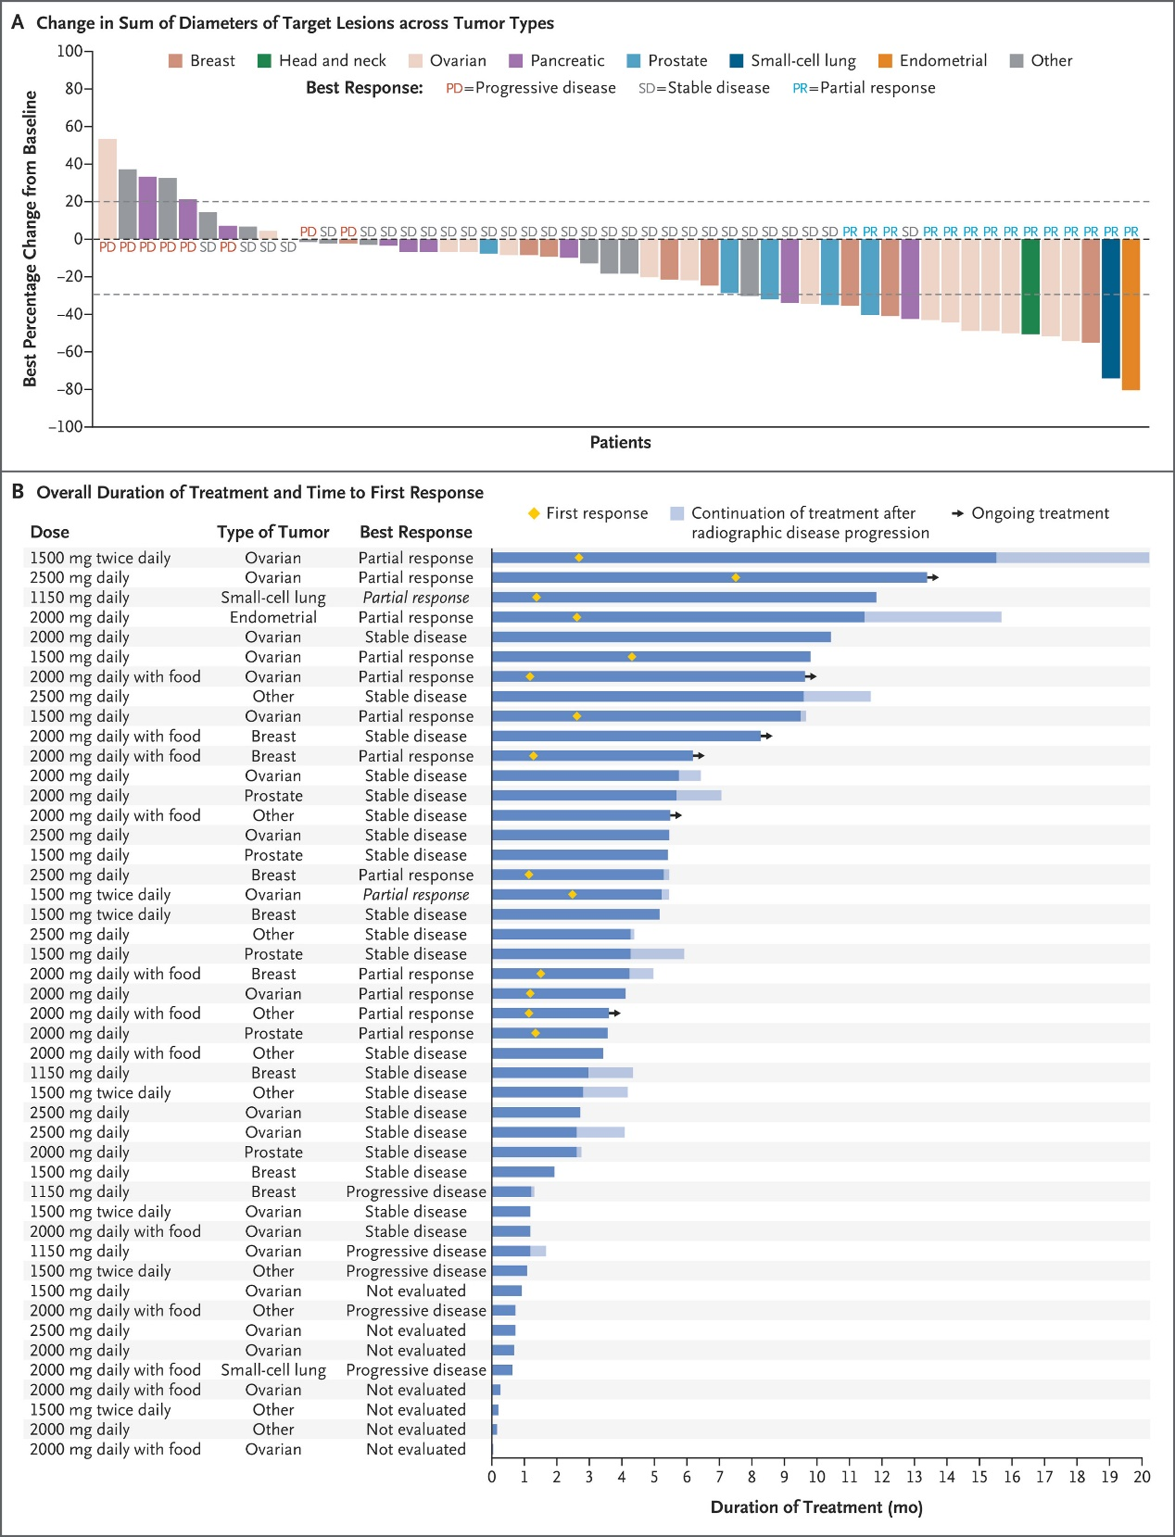This screenshot has width=1175, height=1537.
Task: Click the Endometrial row's first response diamond
Action: [x=576, y=617]
